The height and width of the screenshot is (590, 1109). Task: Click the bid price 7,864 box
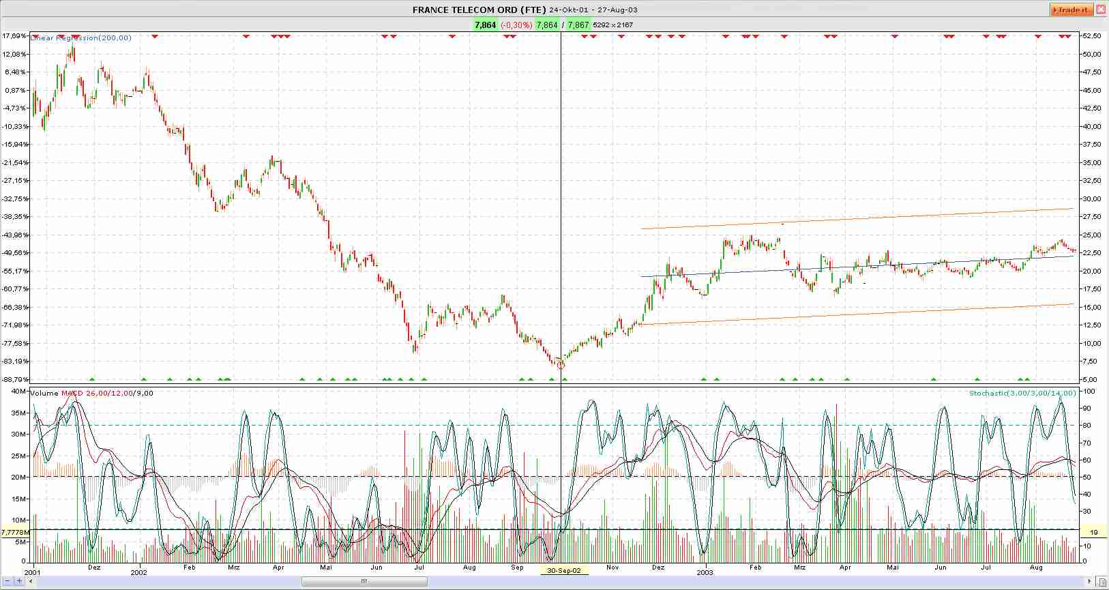(547, 25)
